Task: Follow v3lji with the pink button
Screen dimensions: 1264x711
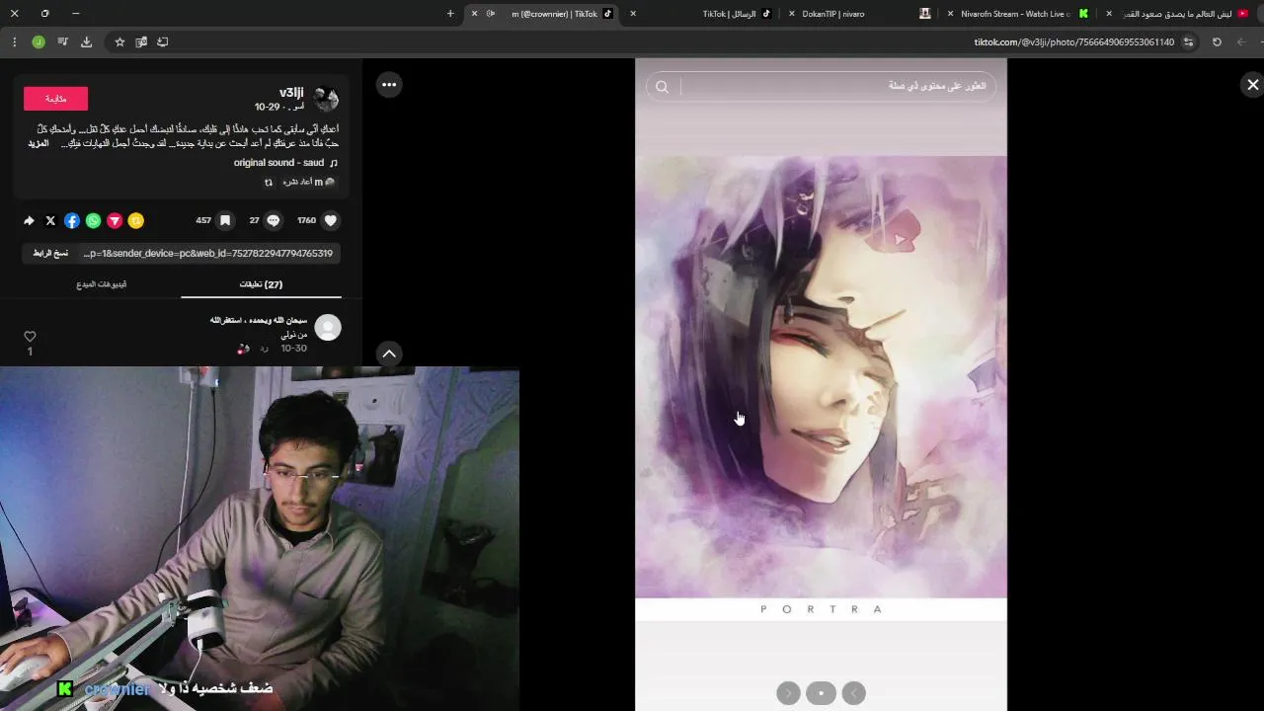Action: (55, 99)
